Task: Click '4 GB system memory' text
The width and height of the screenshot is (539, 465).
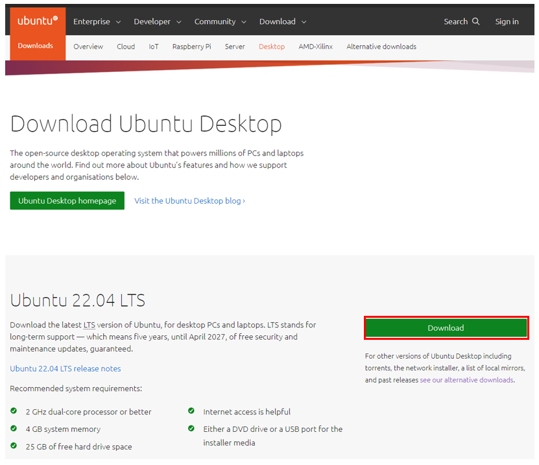Action: click(x=63, y=429)
